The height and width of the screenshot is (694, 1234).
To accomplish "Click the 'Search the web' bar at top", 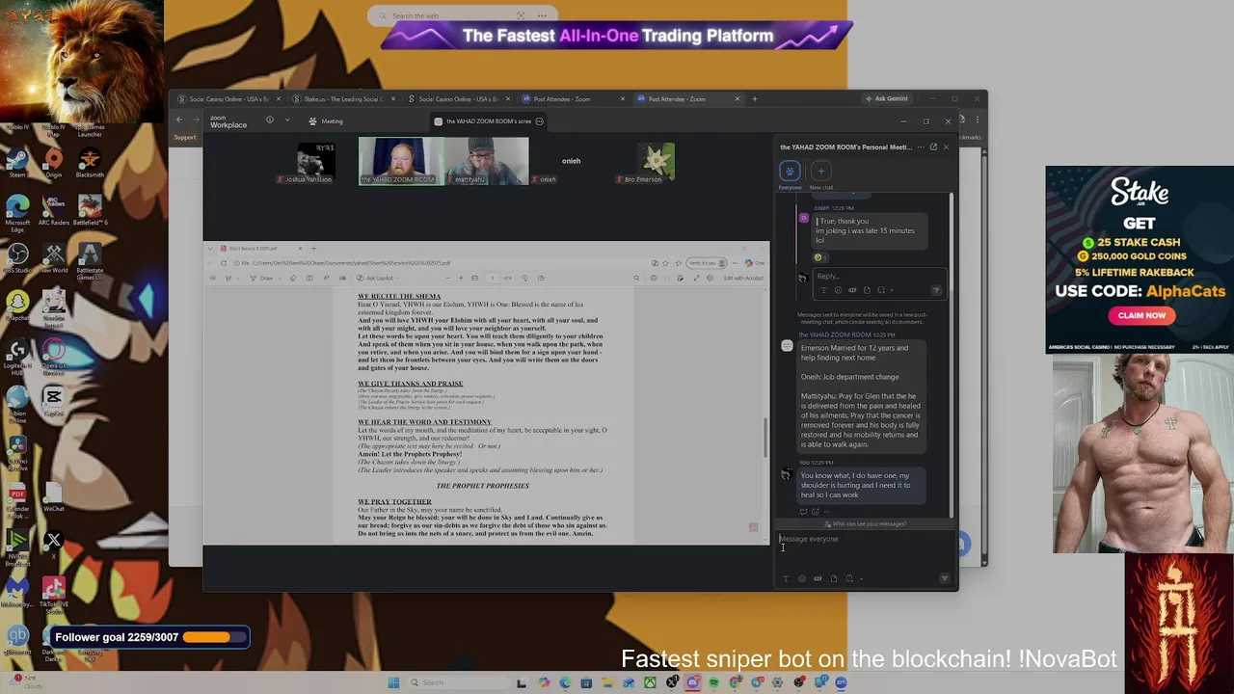I will [x=462, y=15].
